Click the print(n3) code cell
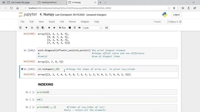Image resolution: width=200 pixels, height=112 pixels. tap(107, 92)
